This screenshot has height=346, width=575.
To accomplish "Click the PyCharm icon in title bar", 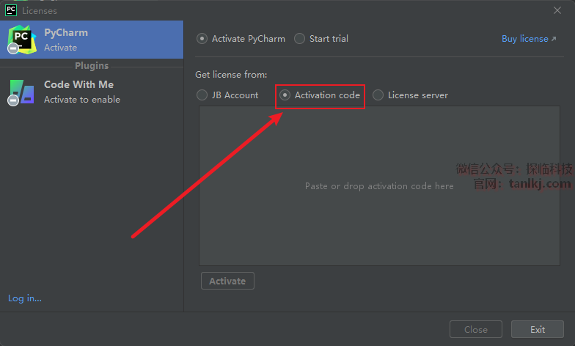I will (x=11, y=10).
